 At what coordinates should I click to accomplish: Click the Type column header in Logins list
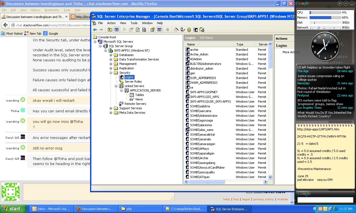[245, 44]
